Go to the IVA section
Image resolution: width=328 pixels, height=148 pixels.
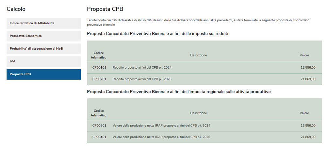click(x=43, y=61)
